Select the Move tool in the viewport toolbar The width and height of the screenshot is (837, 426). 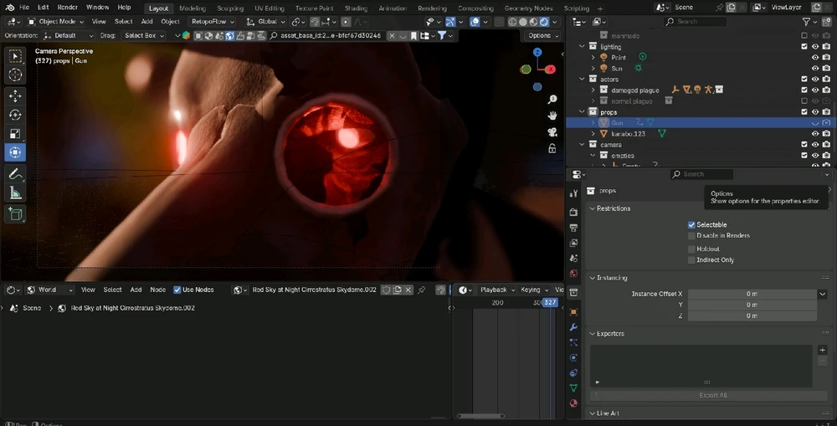(x=15, y=95)
